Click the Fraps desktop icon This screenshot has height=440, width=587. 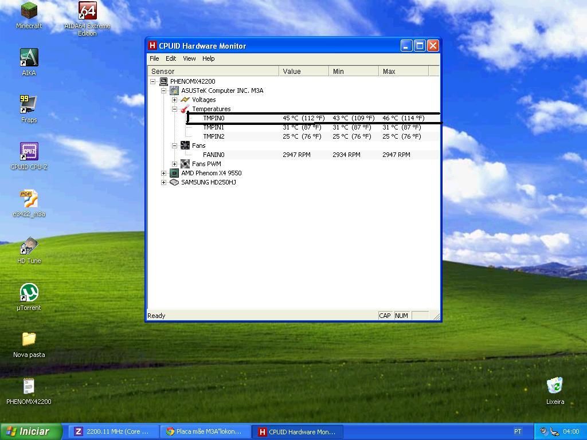pyautogui.click(x=29, y=109)
